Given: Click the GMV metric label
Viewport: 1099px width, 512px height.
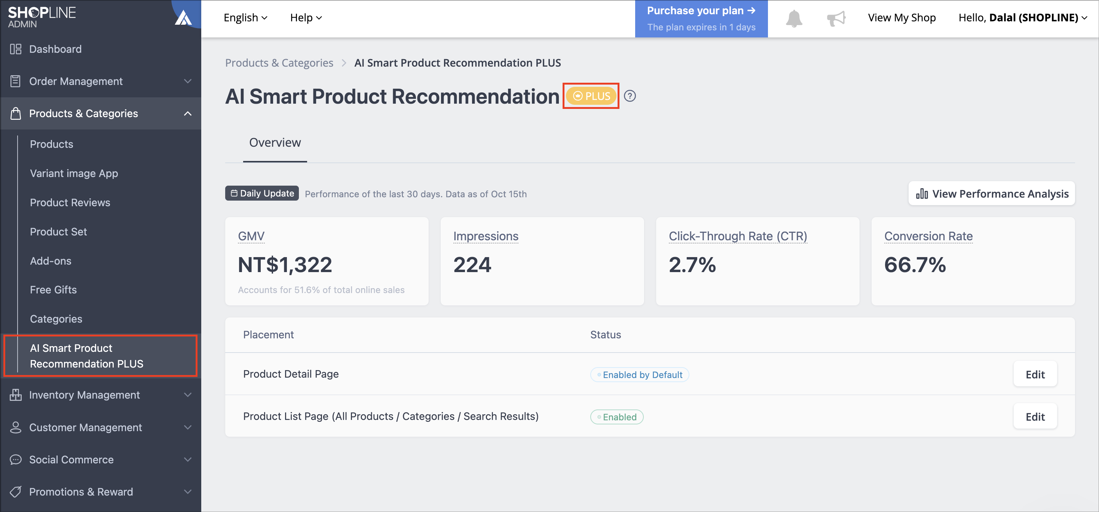Looking at the screenshot, I should pyautogui.click(x=251, y=236).
